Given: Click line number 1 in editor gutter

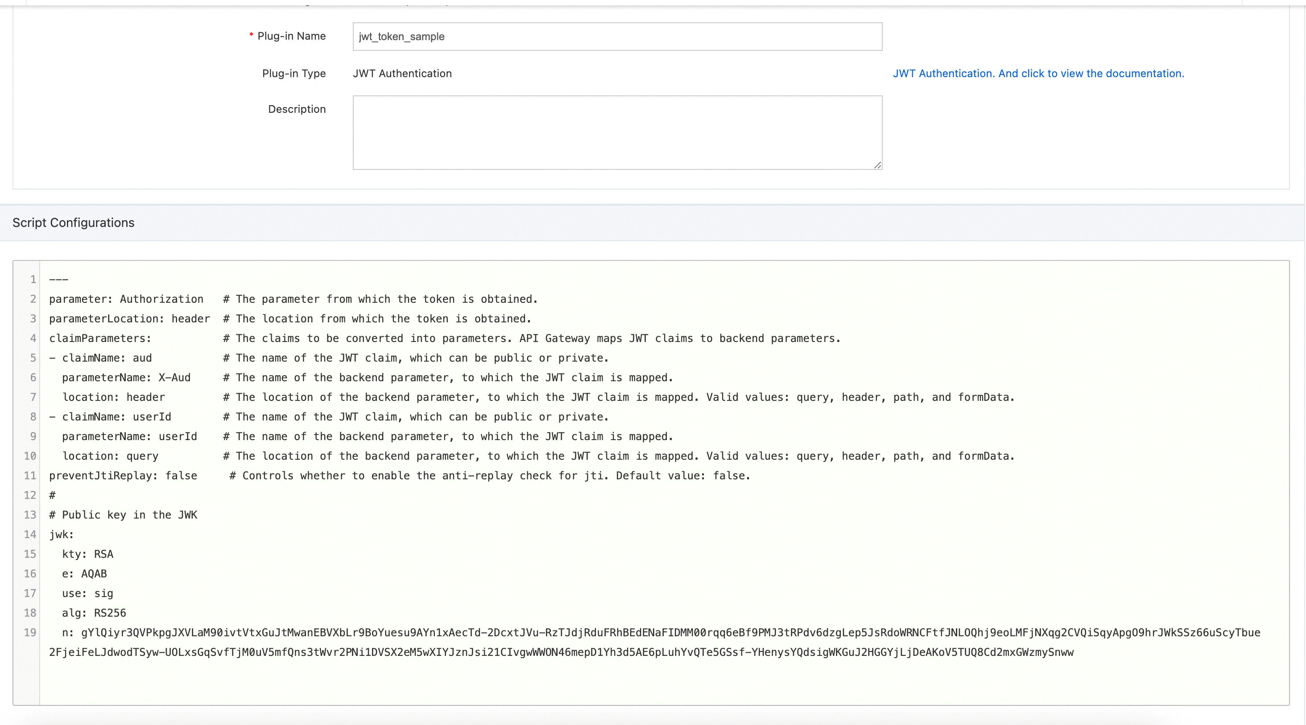Looking at the screenshot, I should coord(33,279).
